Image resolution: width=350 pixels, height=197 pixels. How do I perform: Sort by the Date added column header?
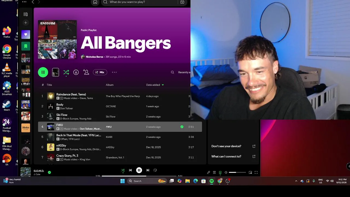(155, 85)
